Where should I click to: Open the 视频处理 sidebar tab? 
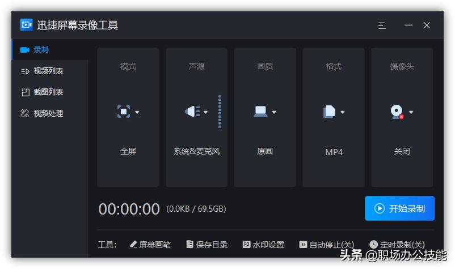[49, 113]
